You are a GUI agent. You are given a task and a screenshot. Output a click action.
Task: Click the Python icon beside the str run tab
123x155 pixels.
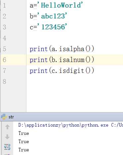click(x=4, y=117)
